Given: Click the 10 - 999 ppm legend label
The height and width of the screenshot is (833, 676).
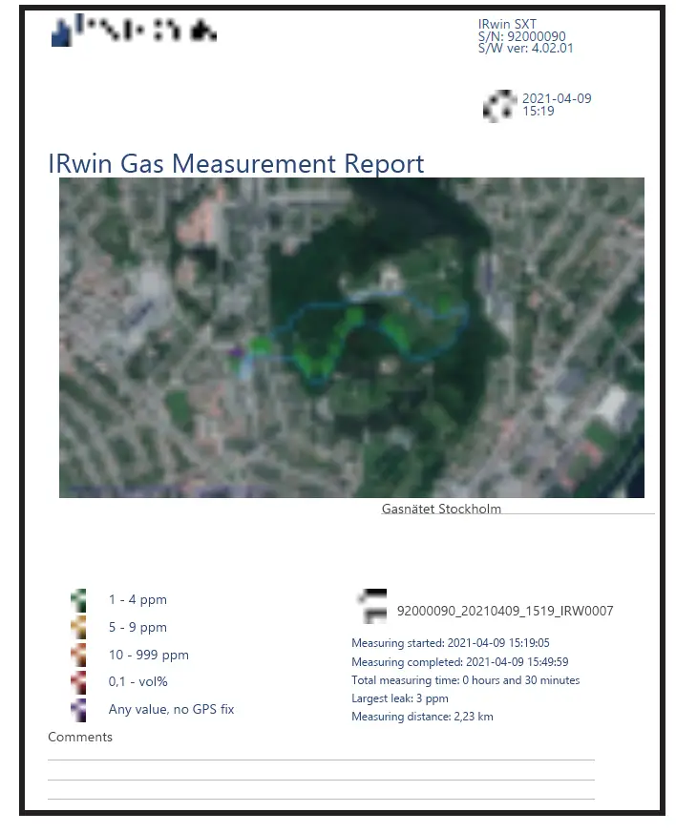Looking at the screenshot, I should coord(149,655).
